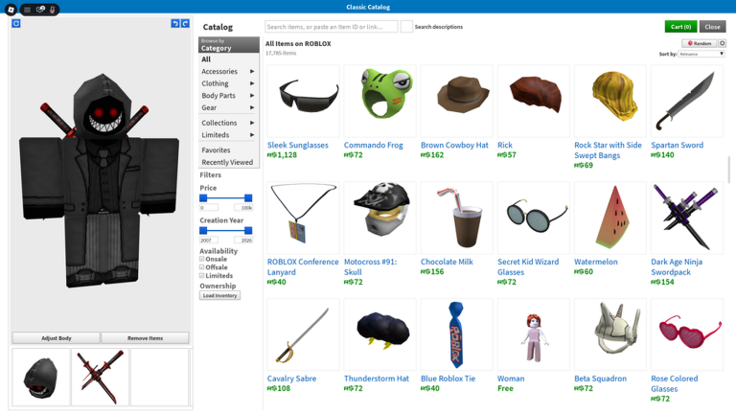The image size is (736, 414).
Task: Toggle the Offsale availability checkbox
Action: (202, 267)
